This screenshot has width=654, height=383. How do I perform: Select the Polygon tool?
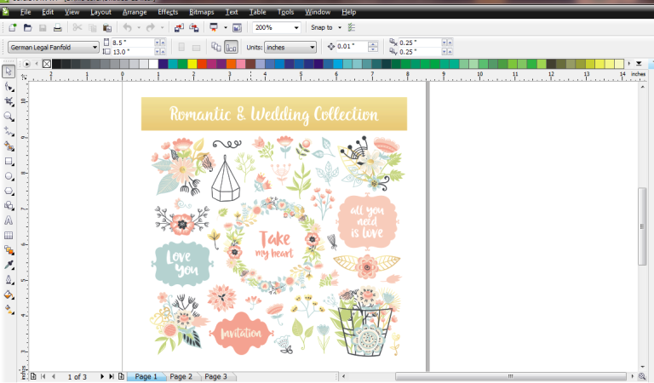coord(9,191)
